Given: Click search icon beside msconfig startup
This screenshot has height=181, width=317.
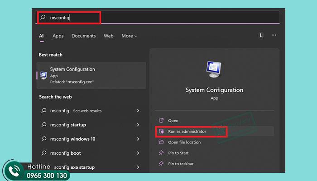Looking at the screenshot, I should click(44, 124).
